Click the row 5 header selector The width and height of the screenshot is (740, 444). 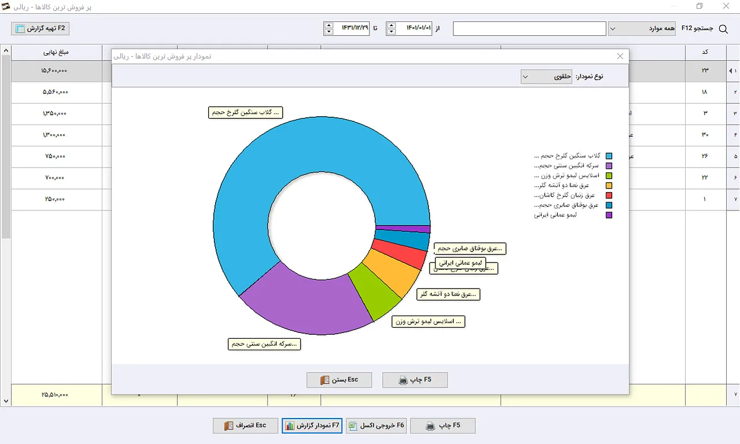[x=732, y=156]
